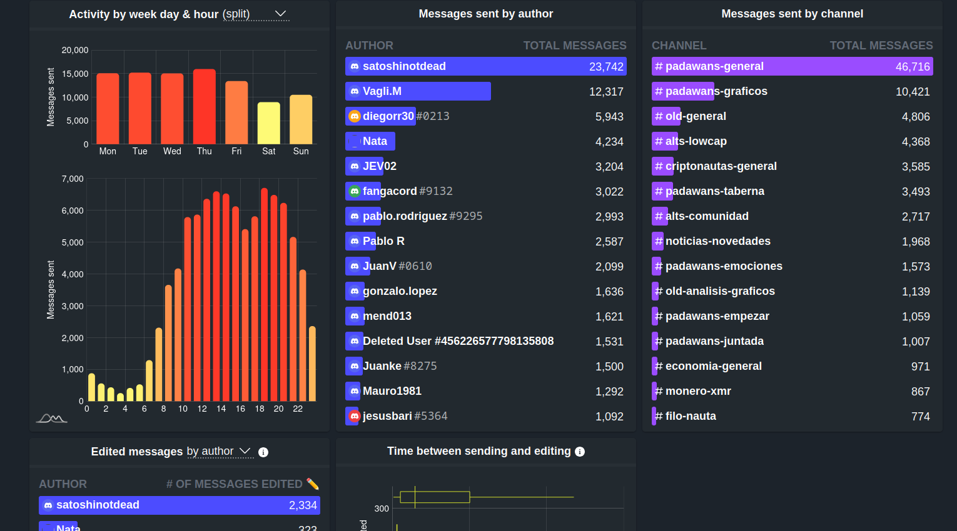
Task: Click the Deleted User #456226577798135808 entry
Action: 458,341
